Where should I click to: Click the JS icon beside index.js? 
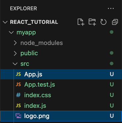point(18,105)
